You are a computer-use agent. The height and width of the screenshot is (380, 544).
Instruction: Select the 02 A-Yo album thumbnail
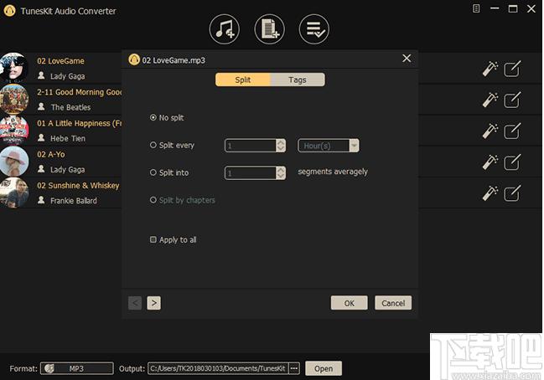click(x=14, y=162)
